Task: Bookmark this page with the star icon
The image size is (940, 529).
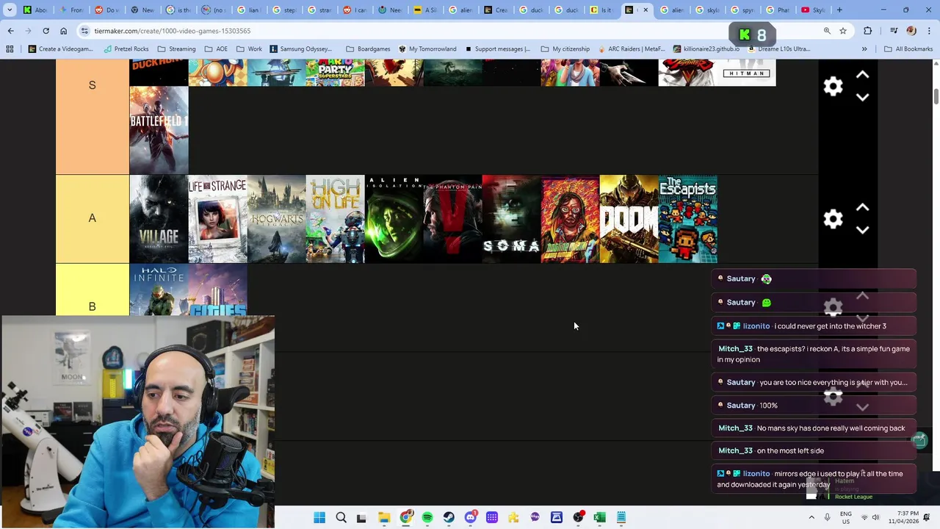Action: tap(843, 31)
